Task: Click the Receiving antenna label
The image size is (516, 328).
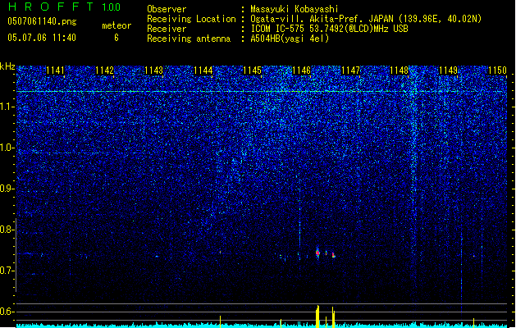Action: pyautogui.click(x=189, y=39)
